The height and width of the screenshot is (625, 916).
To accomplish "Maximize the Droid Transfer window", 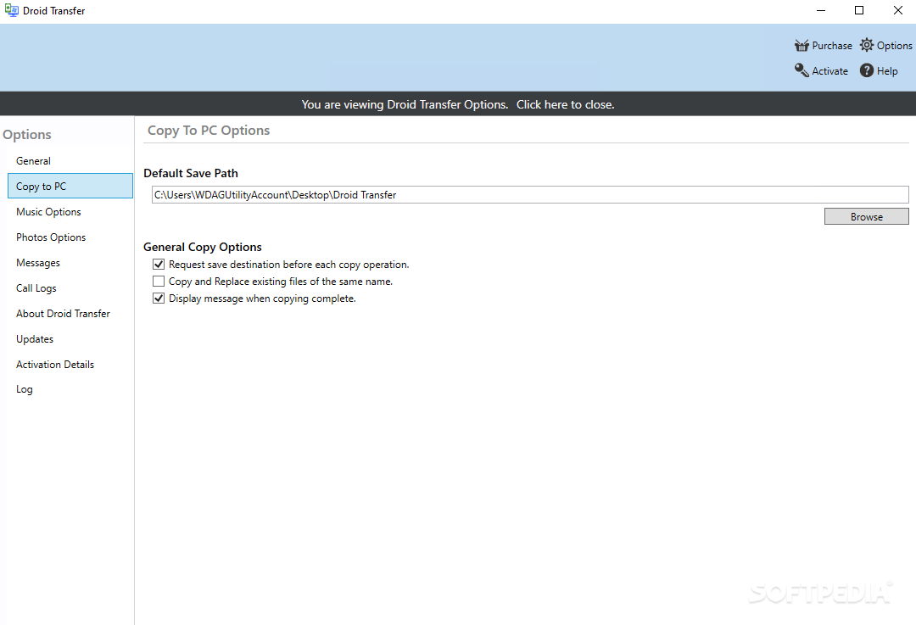I will 858,10.
